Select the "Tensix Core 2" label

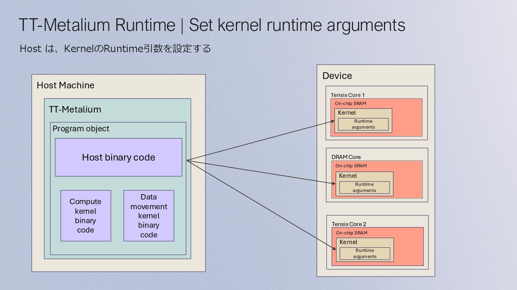click(349, 224)
